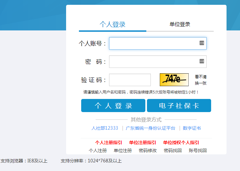
Task: Open the 人社部12333 login link
Action: 105,128
